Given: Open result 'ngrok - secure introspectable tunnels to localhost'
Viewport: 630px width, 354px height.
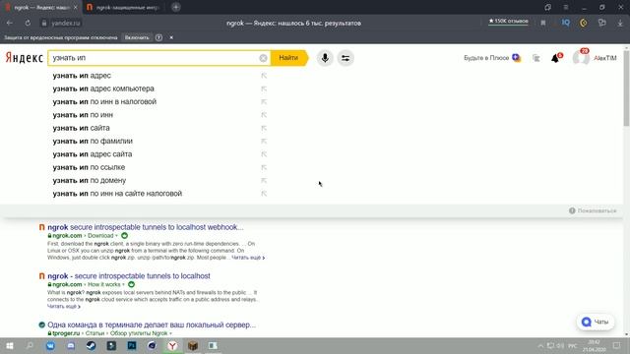Looking at the screenshot, I should coord(129,276).
